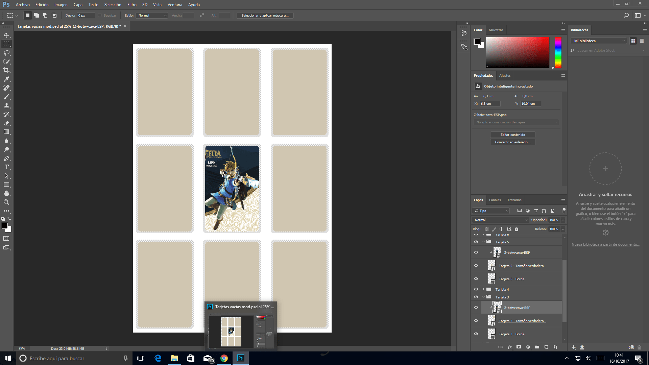This screenshot has width=649, height=365.
Task: Select the Crop tool
Action: pyautogui.click(x=6, y=70)
